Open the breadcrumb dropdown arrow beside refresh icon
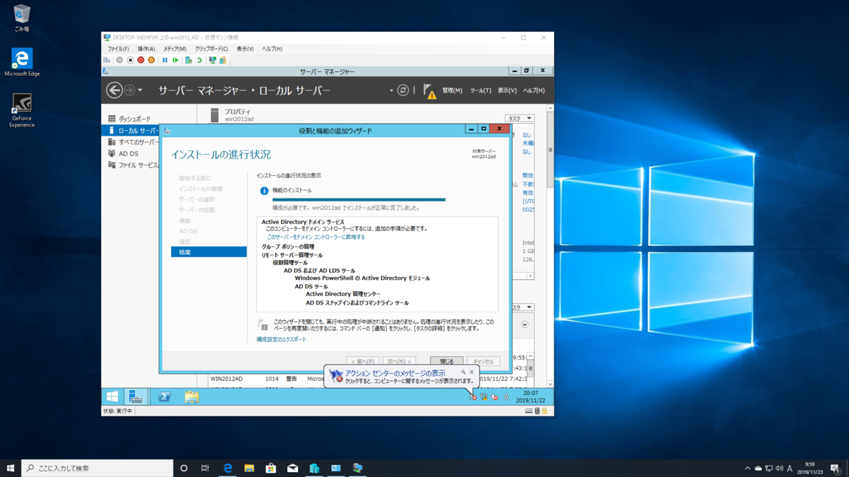 (391, 90)
